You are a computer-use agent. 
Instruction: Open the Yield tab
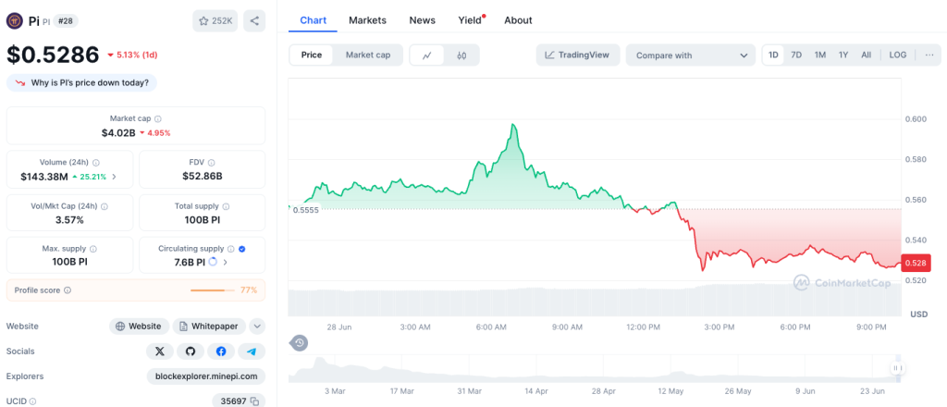470,20
